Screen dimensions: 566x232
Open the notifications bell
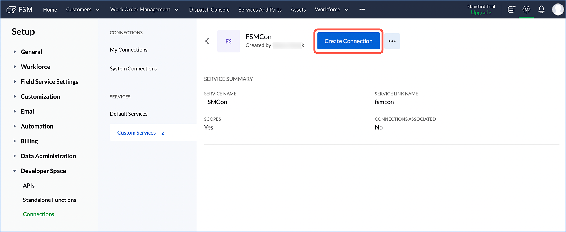(x=541, y=10)
